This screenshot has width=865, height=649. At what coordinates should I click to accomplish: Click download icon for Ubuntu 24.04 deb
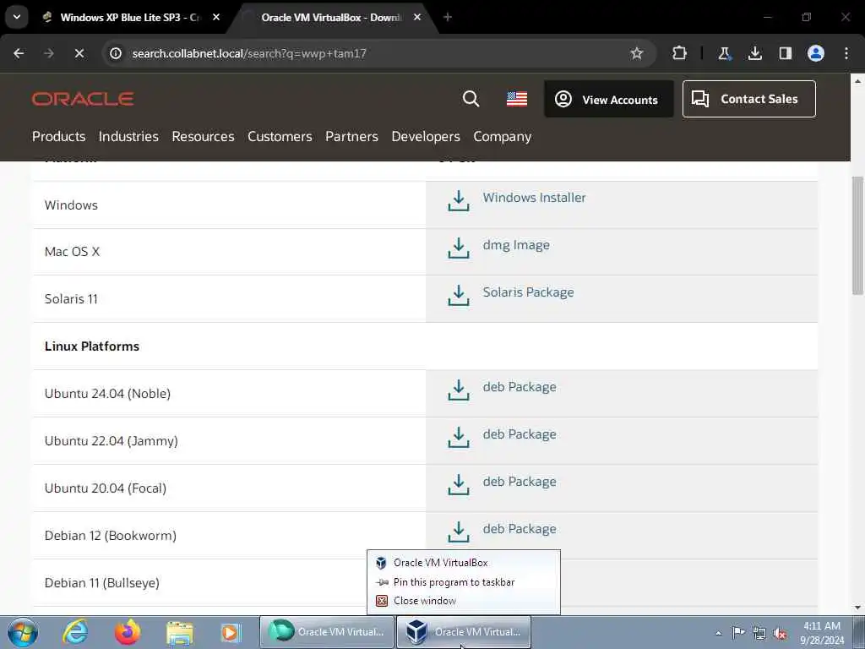coord(459,390)
